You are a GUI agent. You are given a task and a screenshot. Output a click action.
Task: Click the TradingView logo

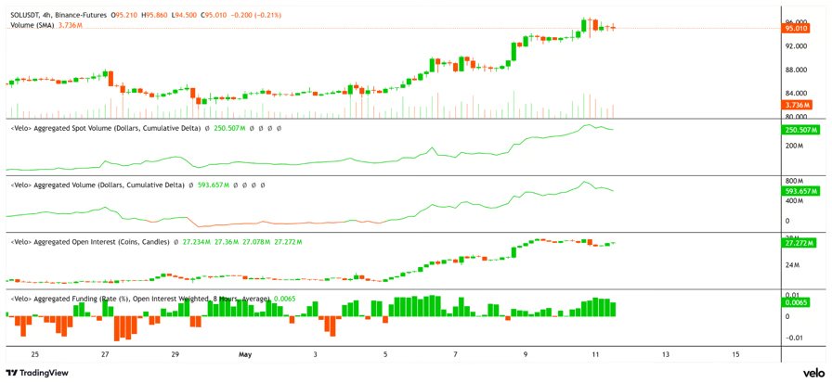click(37, 373)
